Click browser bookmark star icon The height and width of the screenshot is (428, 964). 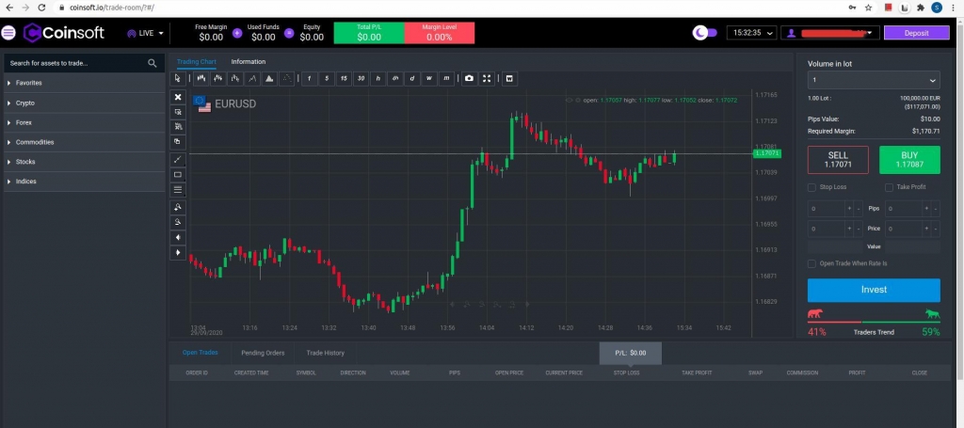[x=868, y=8]
